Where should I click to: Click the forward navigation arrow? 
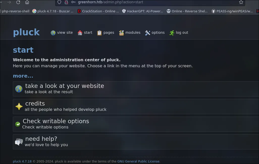click(9, 2)
